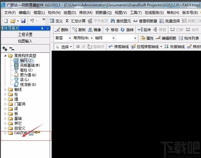Expand the 墙 folder
The image size is (201, 158).
[x=5, y=99]
